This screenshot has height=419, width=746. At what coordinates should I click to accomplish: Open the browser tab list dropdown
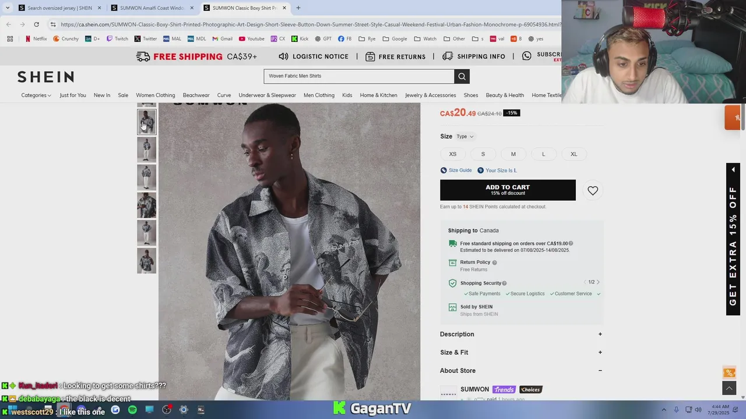click(7, 8)
